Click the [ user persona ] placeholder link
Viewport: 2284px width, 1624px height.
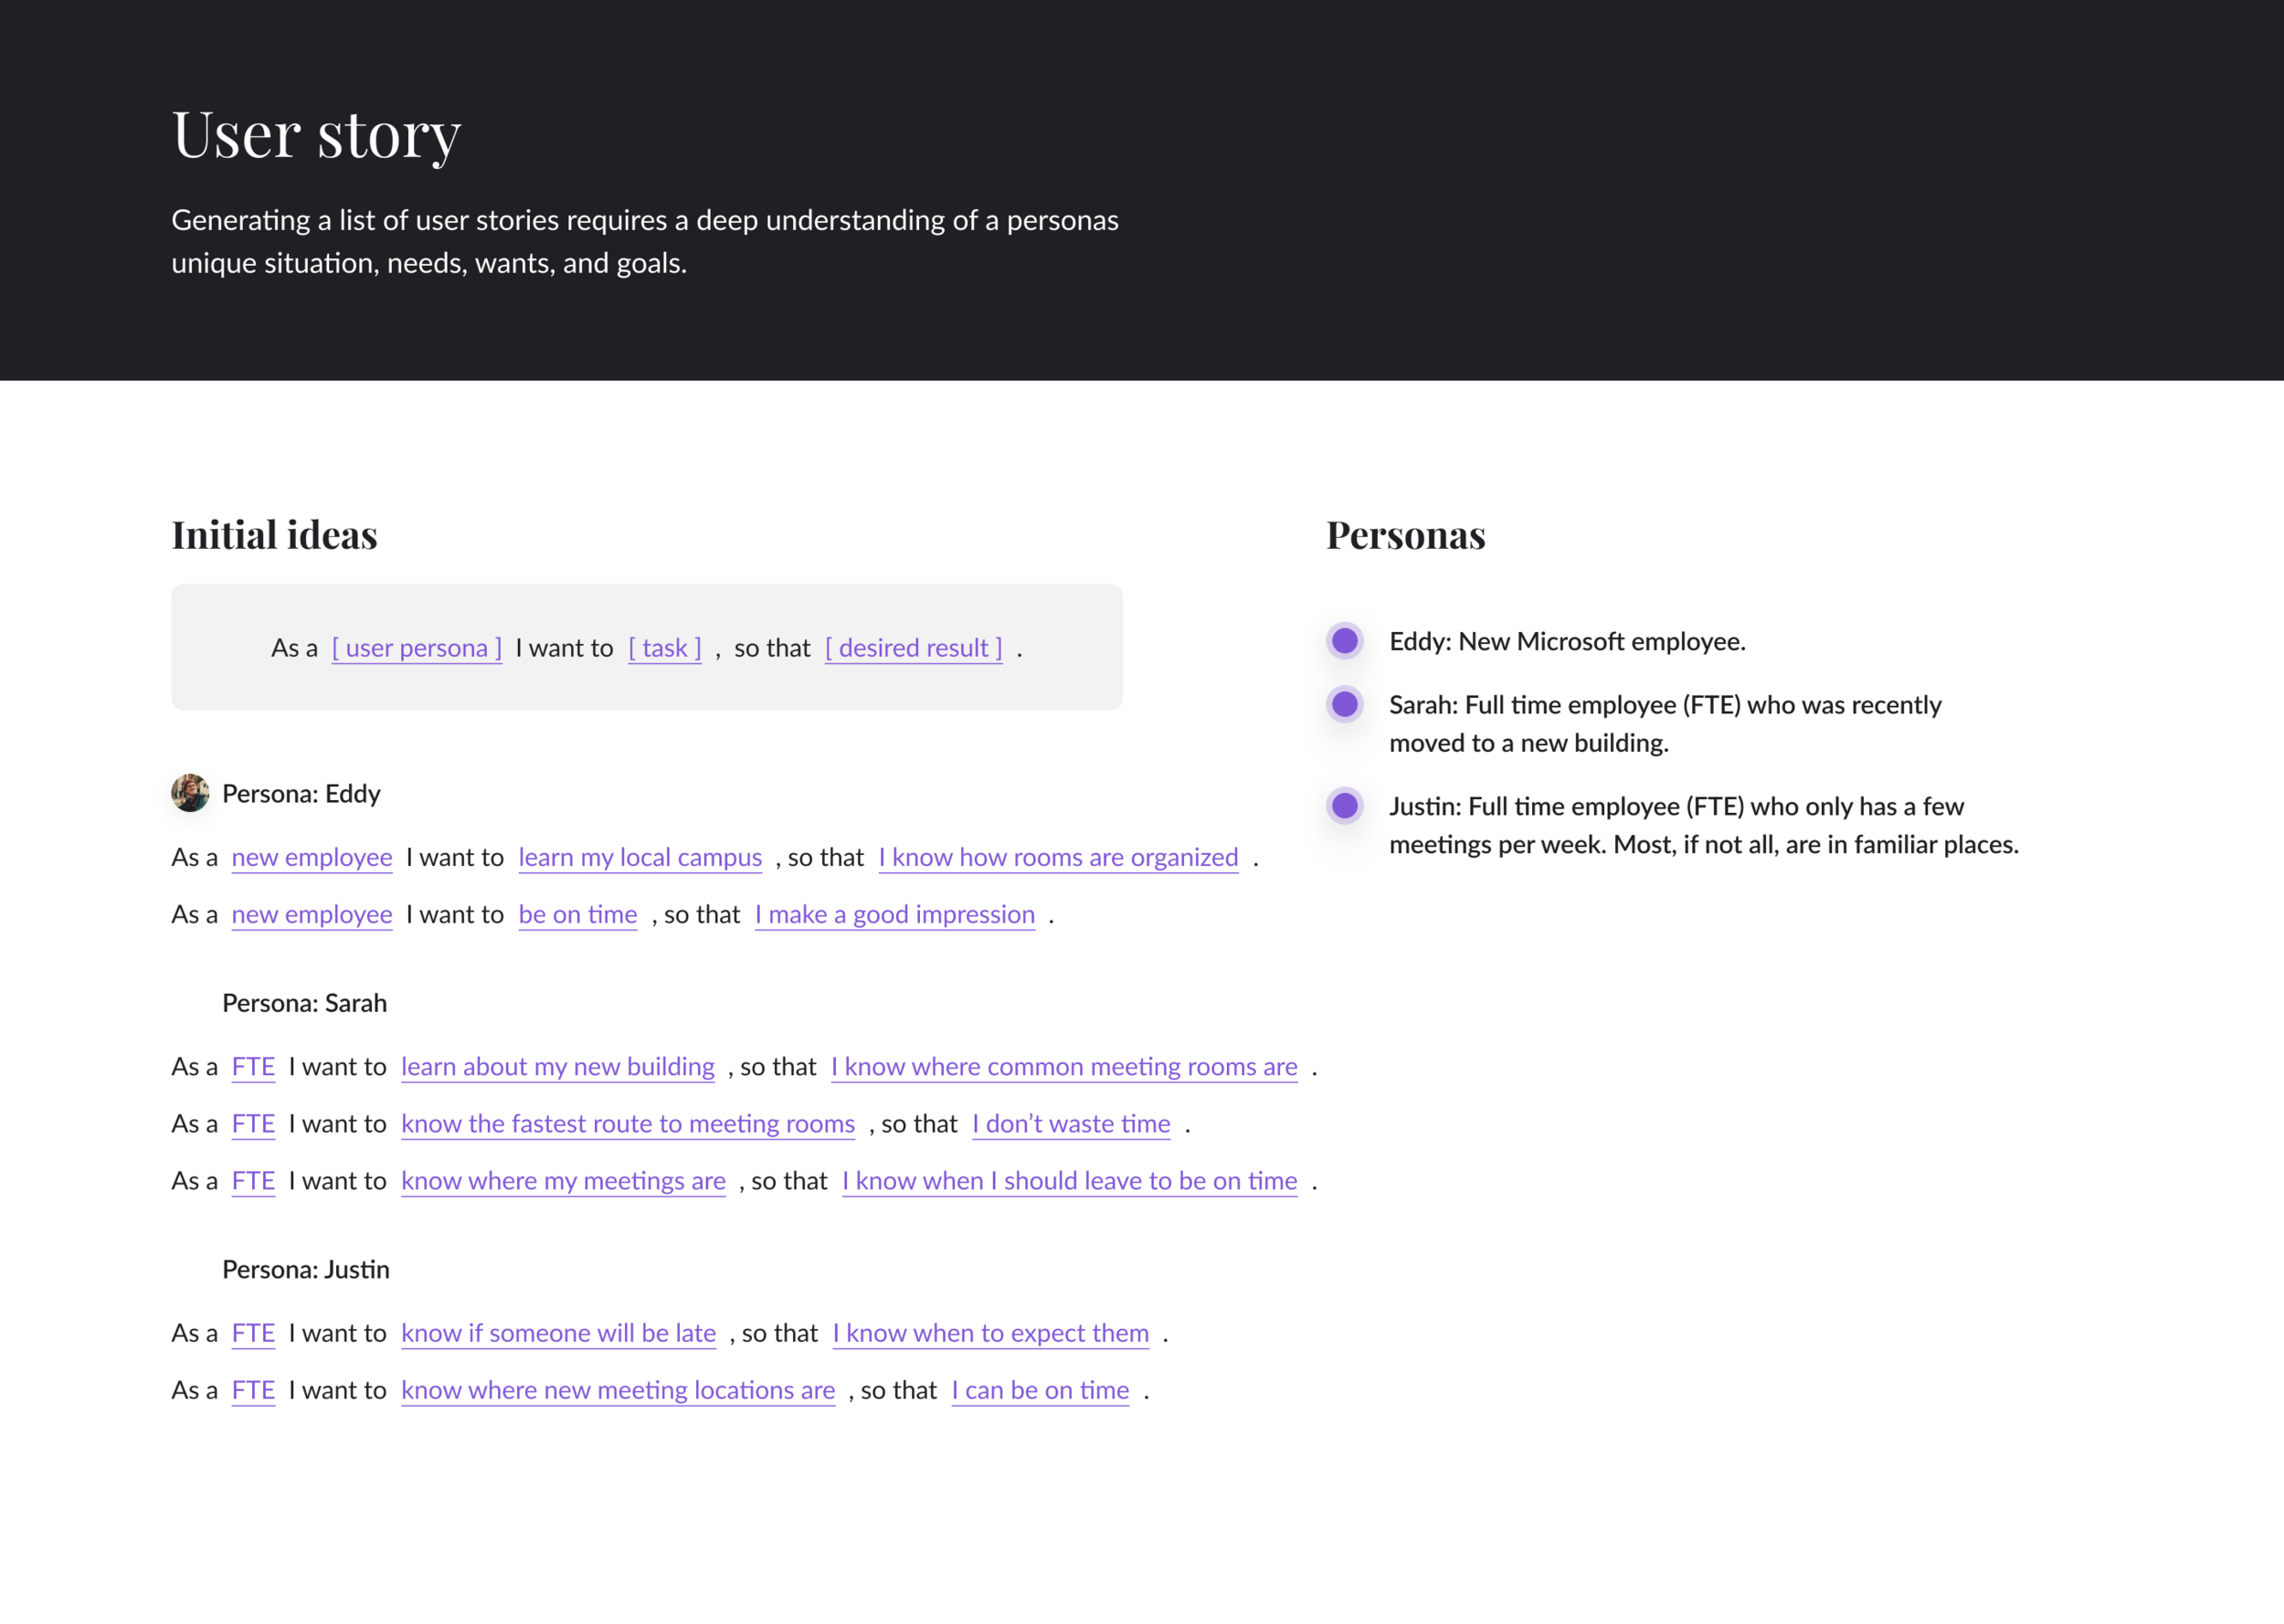pyautogui.click(x=417, y=648)
